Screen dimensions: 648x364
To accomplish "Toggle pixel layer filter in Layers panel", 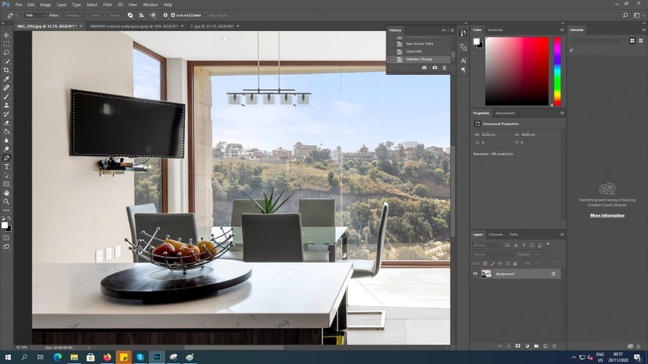I will tap(507, 245).
